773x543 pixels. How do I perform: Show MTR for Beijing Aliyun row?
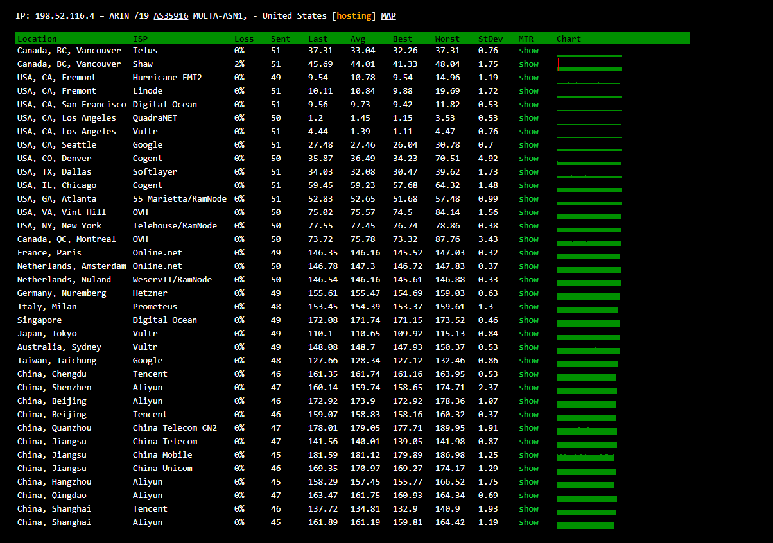tap(528, 401)
